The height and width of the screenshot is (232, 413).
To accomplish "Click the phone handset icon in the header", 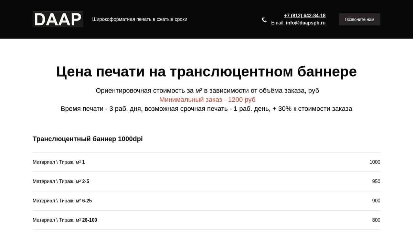I will (x=264, y=19).
